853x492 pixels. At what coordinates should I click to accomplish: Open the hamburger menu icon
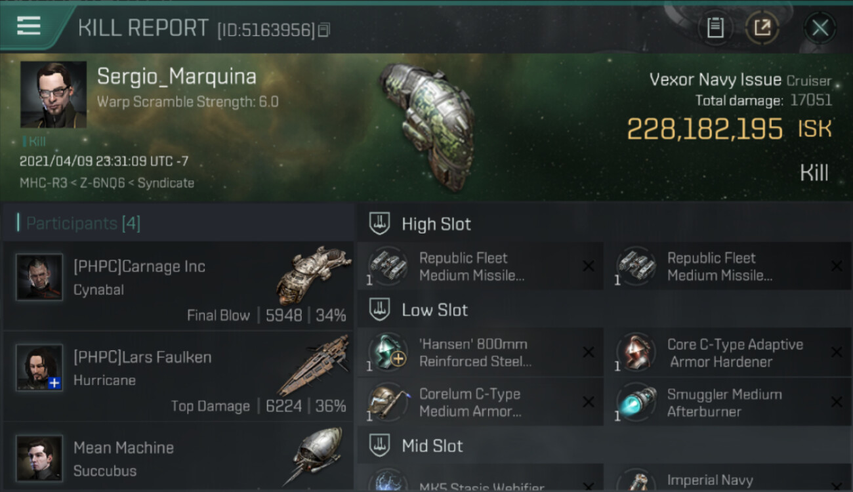(28, 26)
